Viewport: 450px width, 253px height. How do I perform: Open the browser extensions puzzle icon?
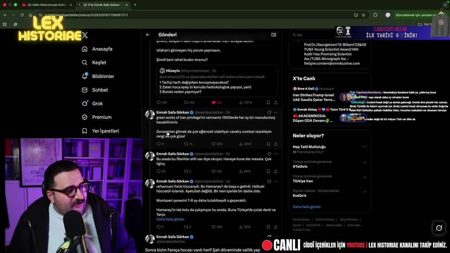tap(375, 15)
